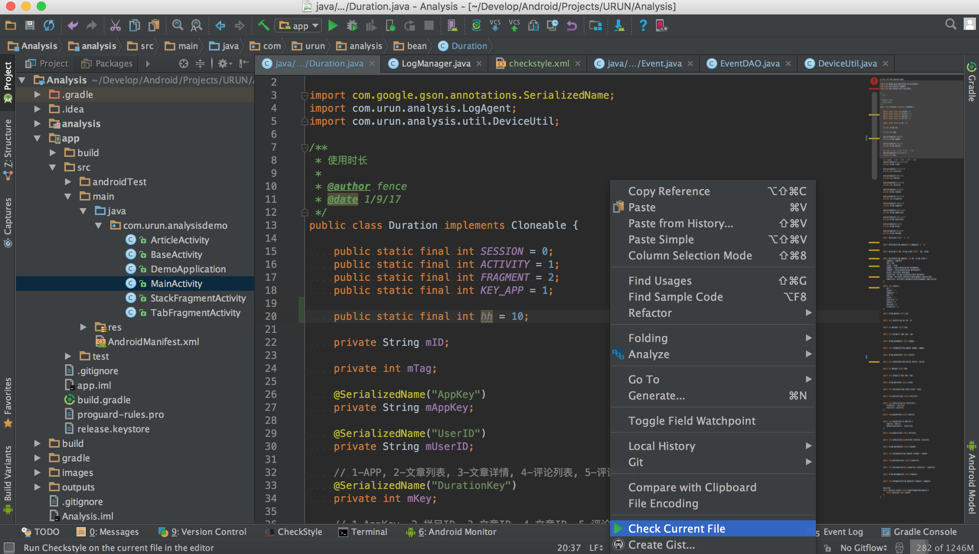The width and height of the screenshot is (979, 554).
Task: Click the Open folder toolbar icon
Action: pos(10,26)
